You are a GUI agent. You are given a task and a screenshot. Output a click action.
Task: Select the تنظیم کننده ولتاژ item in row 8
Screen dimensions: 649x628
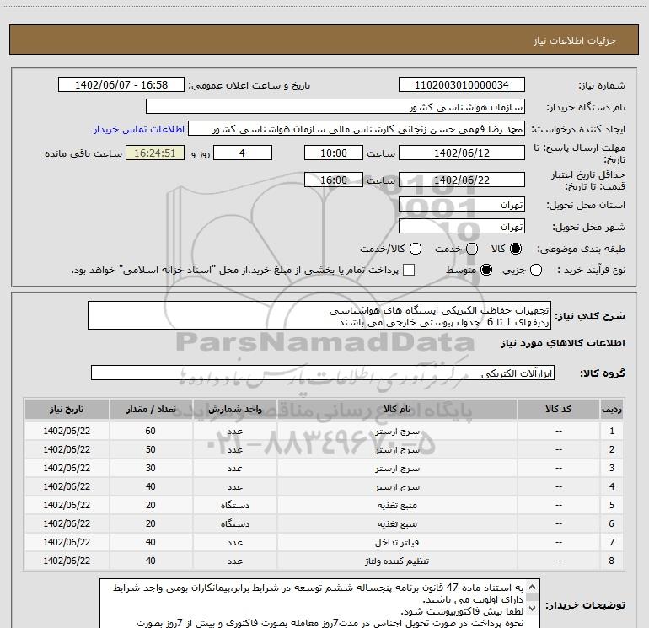click(397, 561)
